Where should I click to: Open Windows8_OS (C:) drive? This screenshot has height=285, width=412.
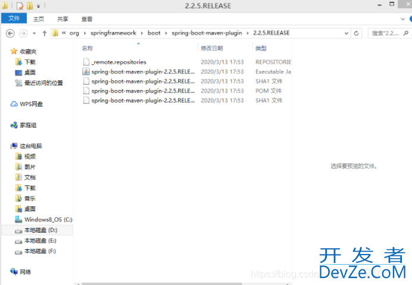pyautogui.click(x=48, y=219)
